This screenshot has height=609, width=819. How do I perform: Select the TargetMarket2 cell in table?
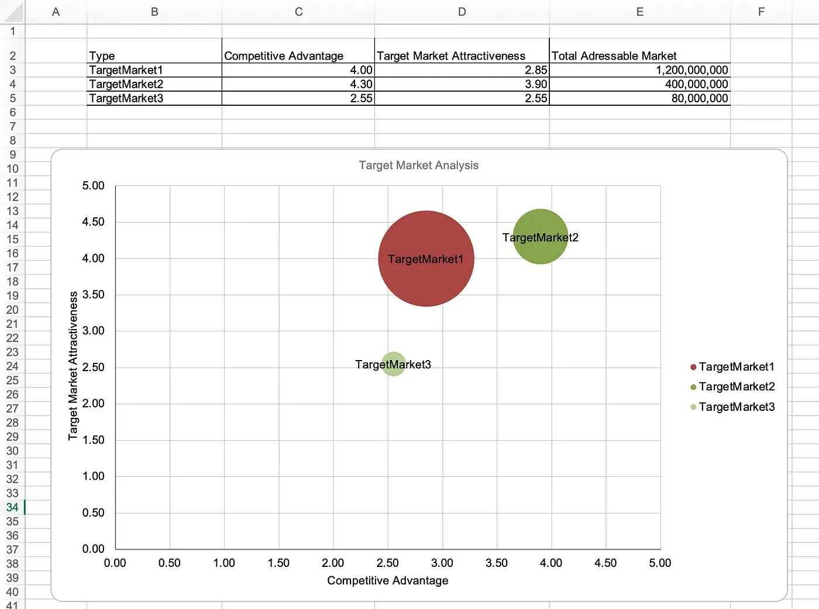point(154,84)
